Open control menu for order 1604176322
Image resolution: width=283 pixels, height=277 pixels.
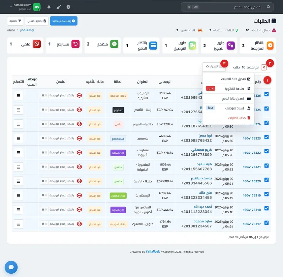click(19, 153)
